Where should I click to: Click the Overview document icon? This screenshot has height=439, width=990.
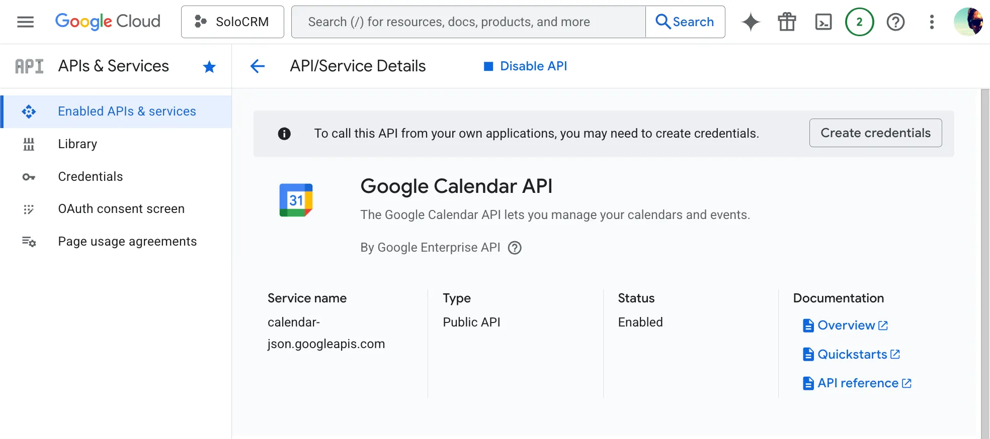(808, 325)
